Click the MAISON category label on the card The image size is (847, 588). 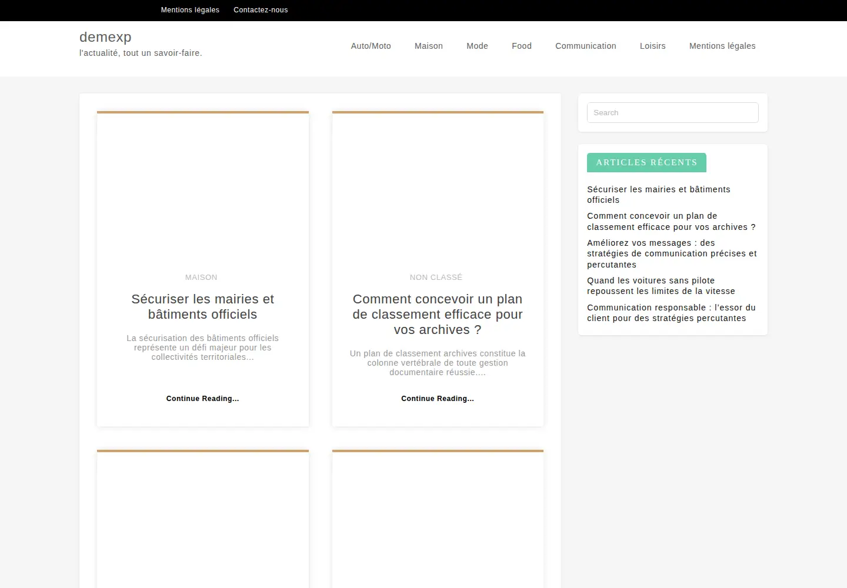[201, 278]
